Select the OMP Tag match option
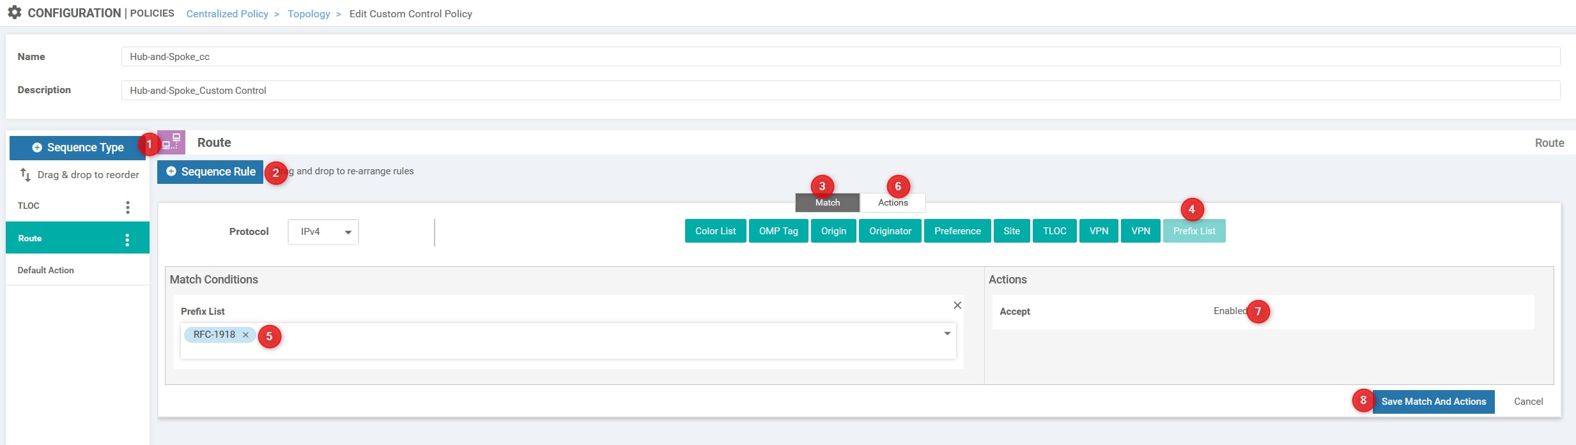The width and height of the screenshot is (1576, 445). (x=778, y=231)
